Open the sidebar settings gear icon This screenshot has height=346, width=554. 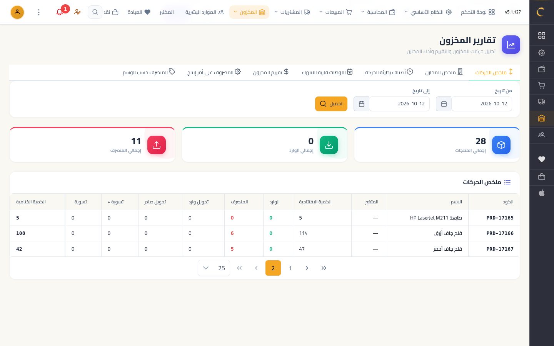tap(542, 53)
